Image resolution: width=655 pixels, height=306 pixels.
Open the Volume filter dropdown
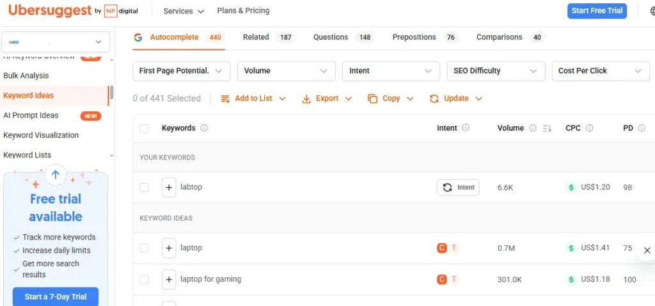click(x=286, y=71)
